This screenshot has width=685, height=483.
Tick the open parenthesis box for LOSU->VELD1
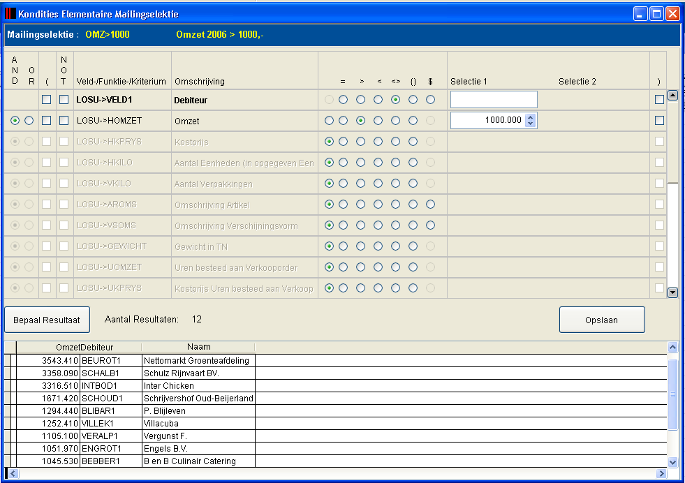pyautogui.click(x=46, y=100)
